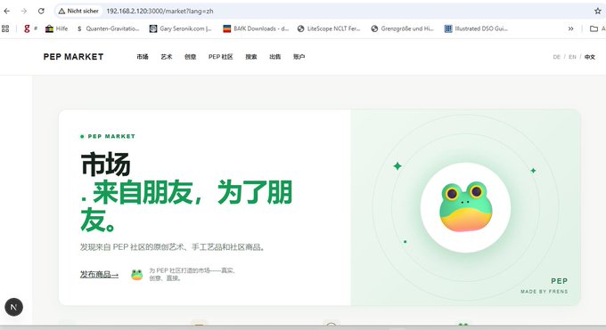Click the browser forward arrow
Screen dimensions: 606x330
click(x=24, y=12)
